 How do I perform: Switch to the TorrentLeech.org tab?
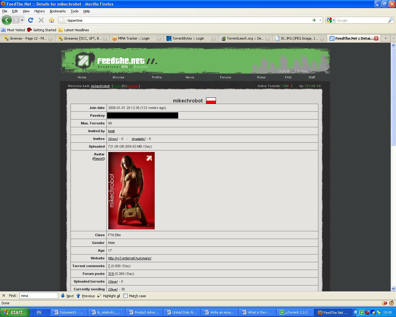pyautogui.click(x=245, y=38)
